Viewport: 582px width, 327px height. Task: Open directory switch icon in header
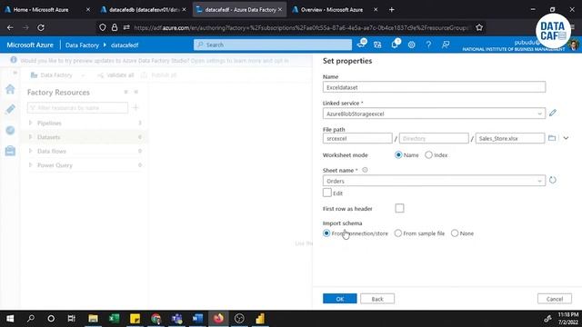pyautogui.click(x=377, y=45)
